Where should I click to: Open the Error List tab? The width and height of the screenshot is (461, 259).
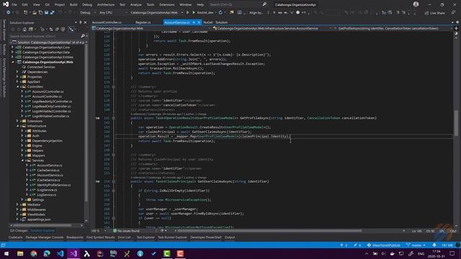[125, 237]
